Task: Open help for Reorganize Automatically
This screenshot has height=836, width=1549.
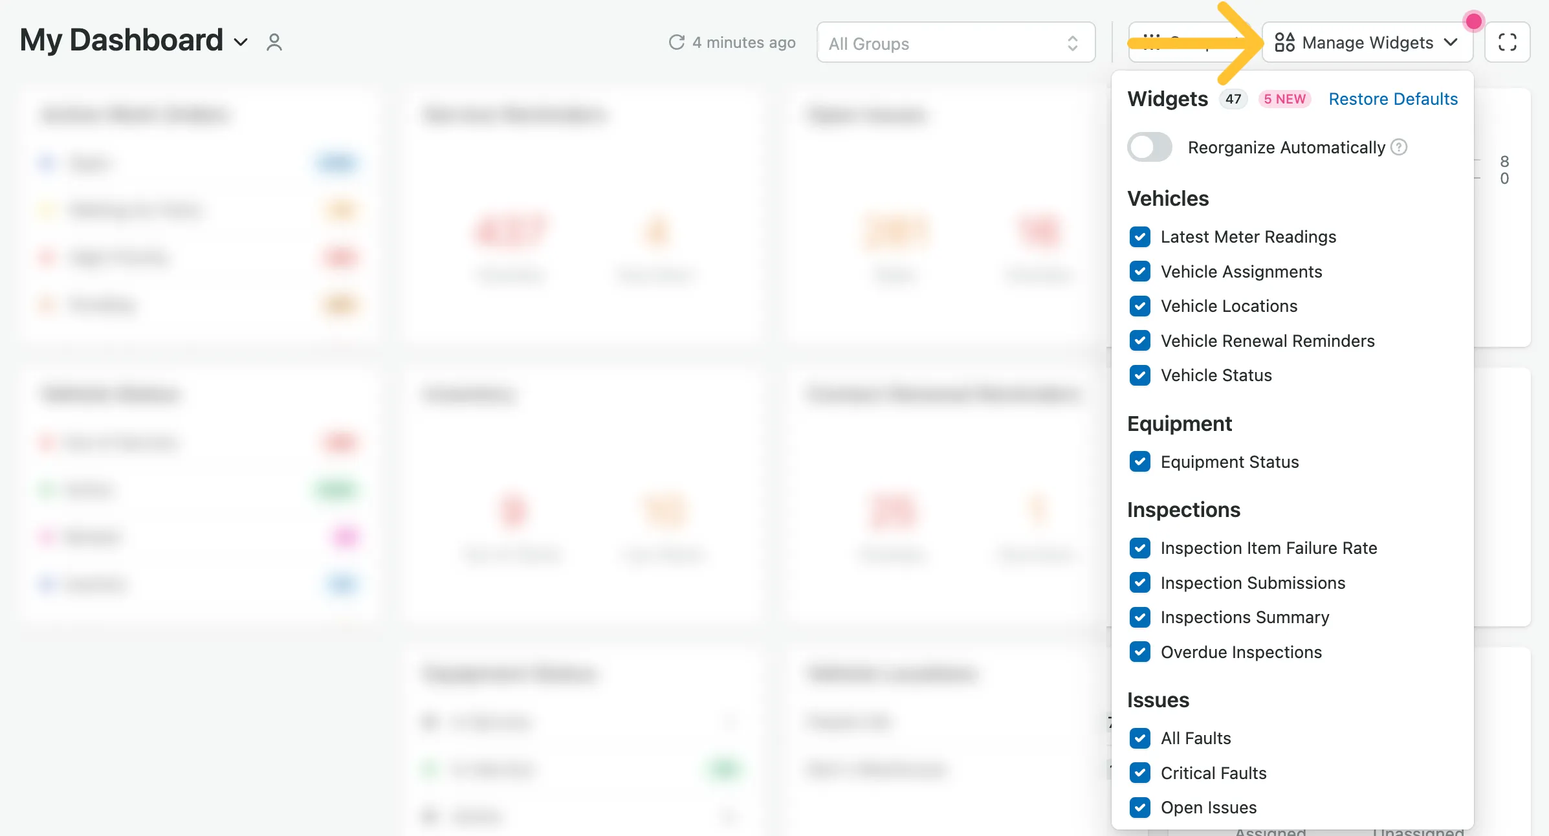Action: pos(1399,148)
